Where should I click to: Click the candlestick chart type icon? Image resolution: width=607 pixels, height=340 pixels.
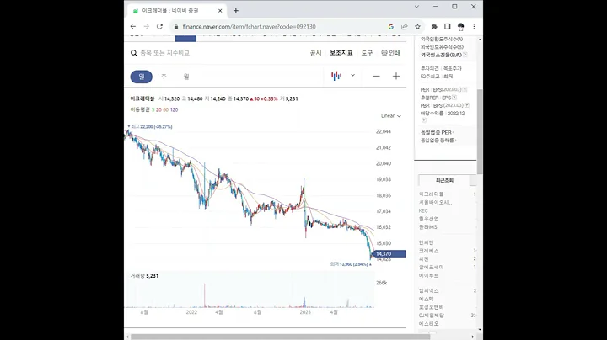336,76
